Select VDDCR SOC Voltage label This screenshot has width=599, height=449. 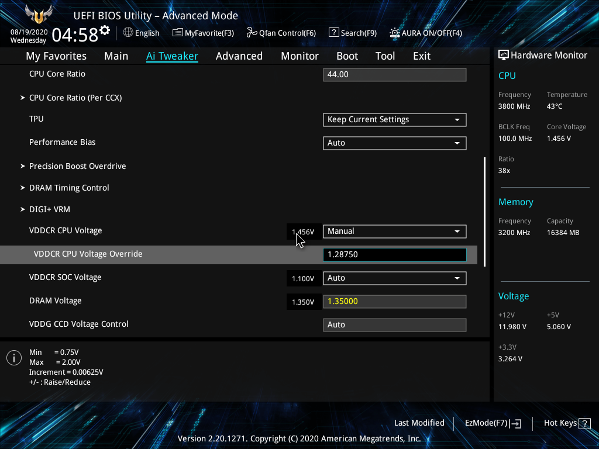(x=66, y=277)
